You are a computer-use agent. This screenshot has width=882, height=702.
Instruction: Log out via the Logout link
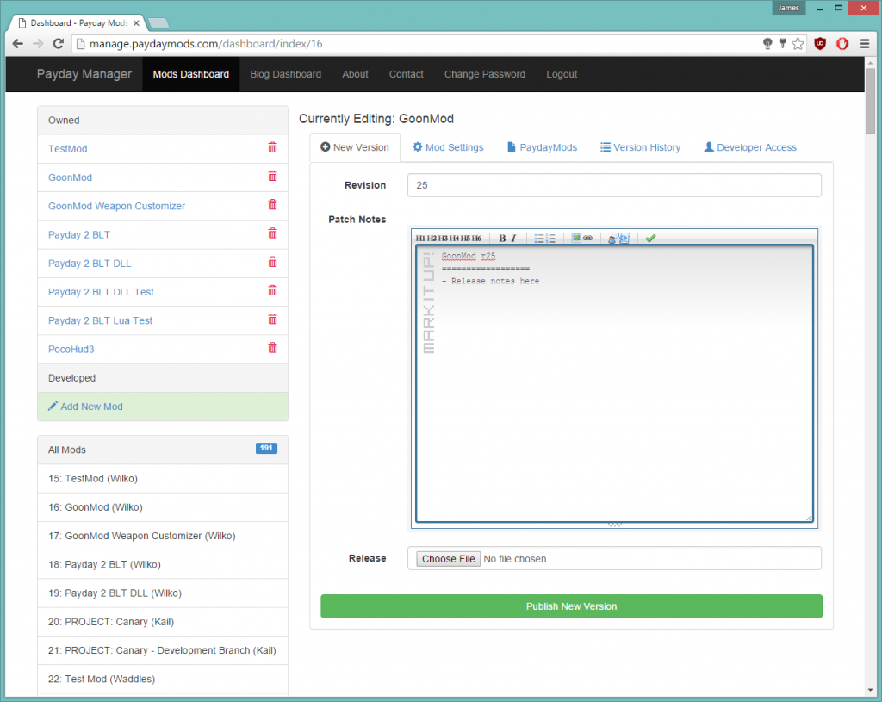[562, 74]
